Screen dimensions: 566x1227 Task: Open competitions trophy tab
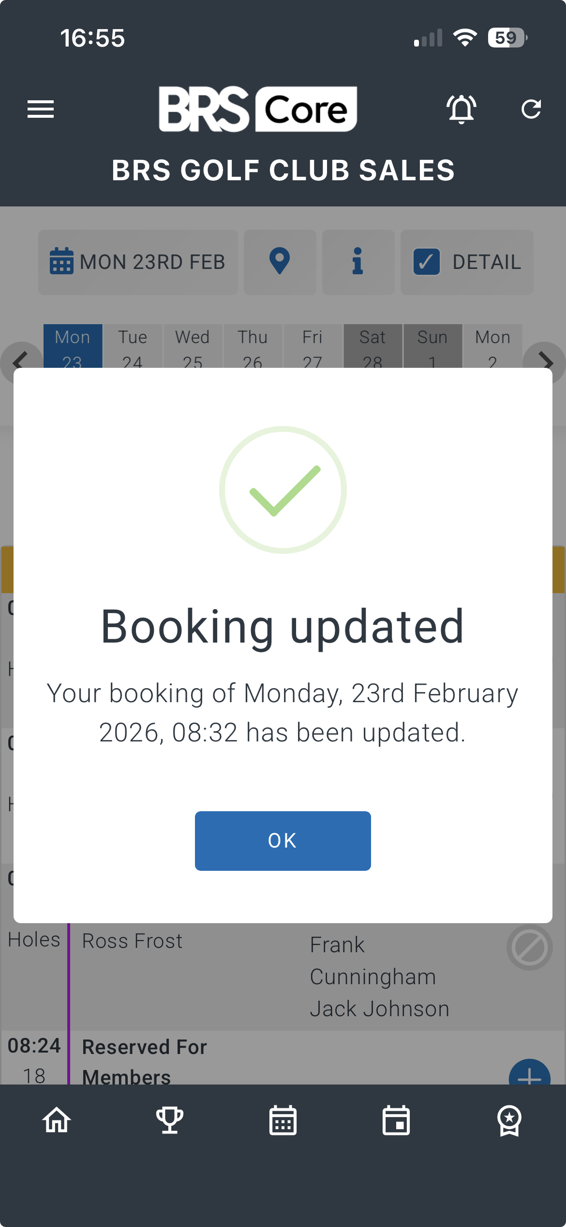[170, 1120]
